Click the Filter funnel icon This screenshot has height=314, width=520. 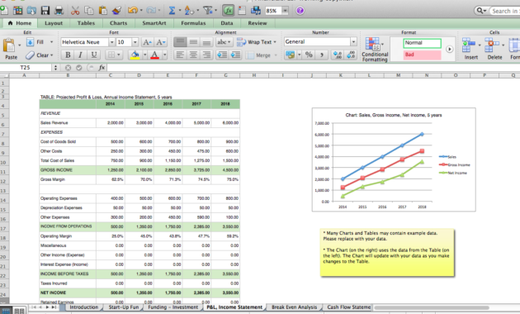coord(208,11)
